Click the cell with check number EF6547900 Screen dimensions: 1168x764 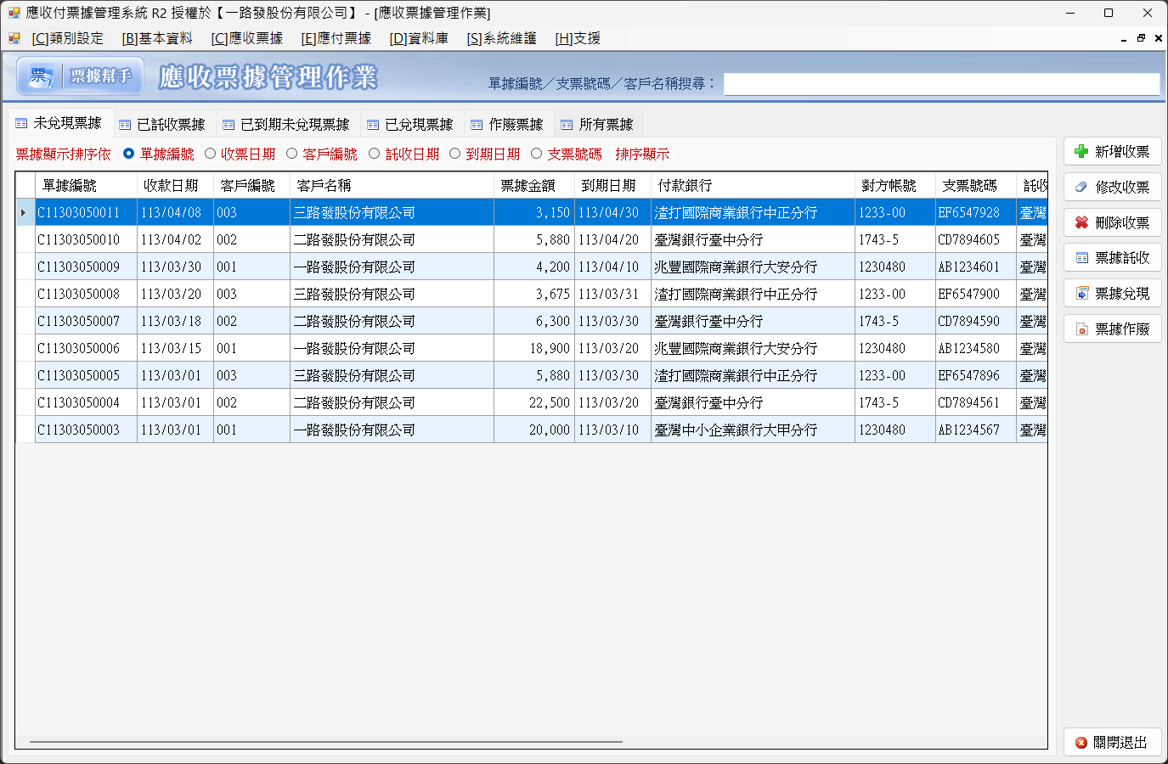(x=975, y=294)
